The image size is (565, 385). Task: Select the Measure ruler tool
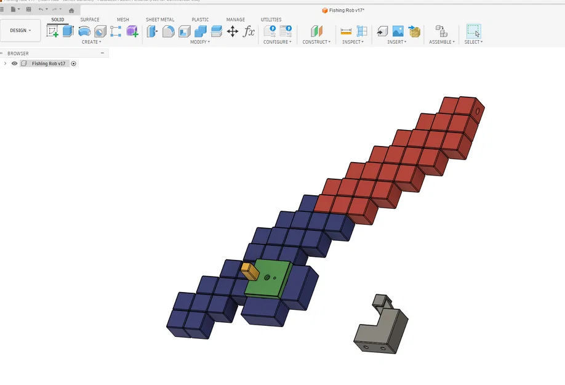(x=346, y=31)
